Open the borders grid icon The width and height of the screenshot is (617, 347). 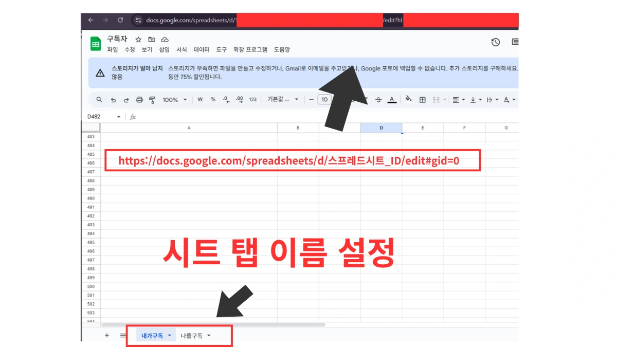[423, 100]
